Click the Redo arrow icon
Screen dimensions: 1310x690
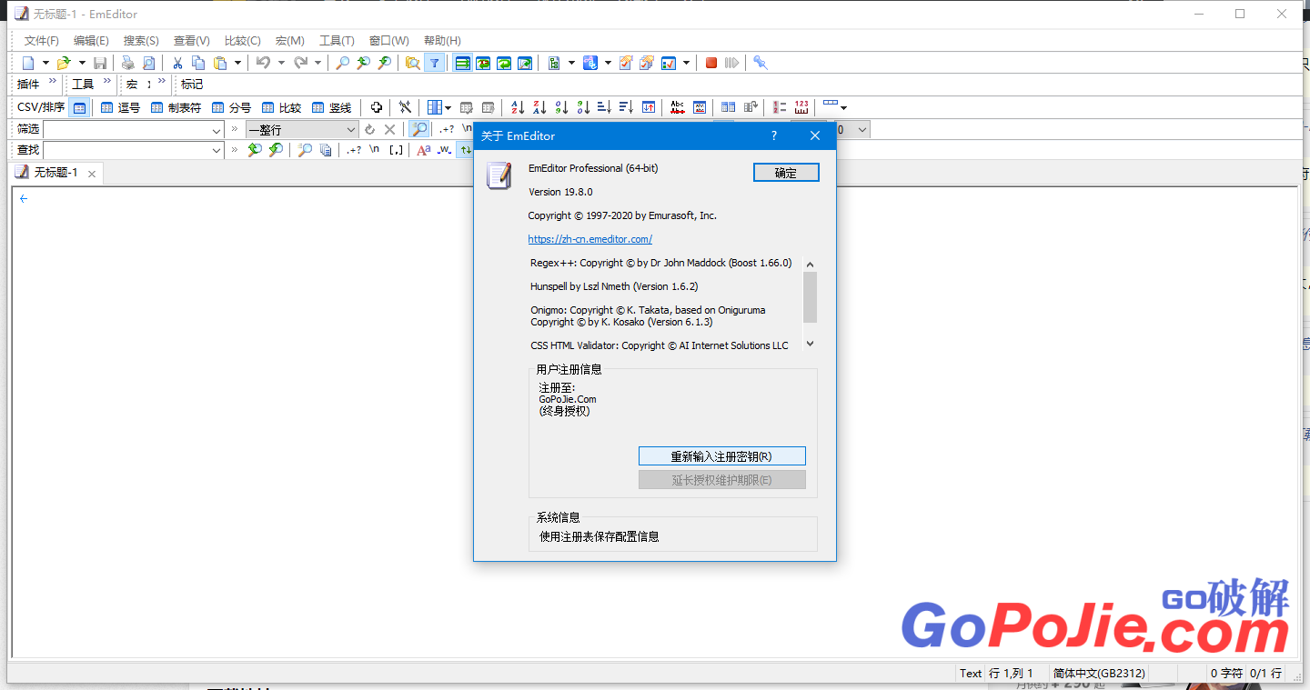300,63
